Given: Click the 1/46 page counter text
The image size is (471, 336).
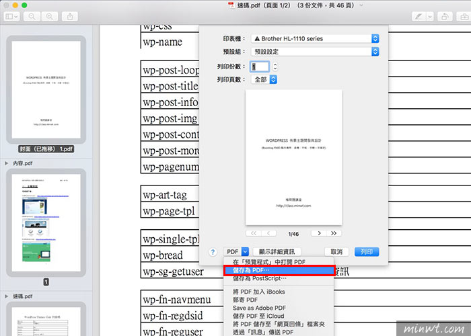Looking at the screenshot, I should [293, 234].
